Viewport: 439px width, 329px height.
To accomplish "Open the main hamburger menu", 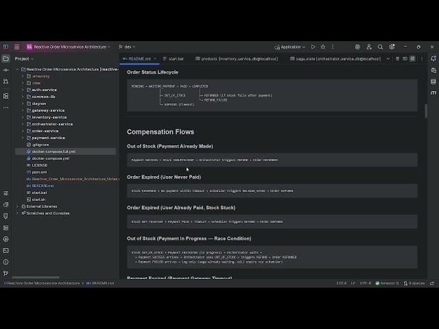I will 16,47.
